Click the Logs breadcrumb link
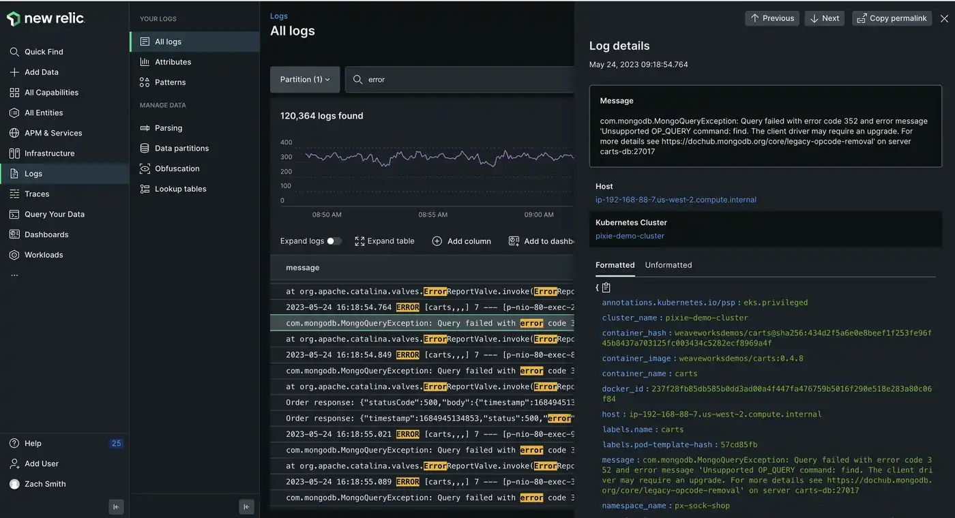The width and height of the screenshot is (955, 518). tap(279, 16)
